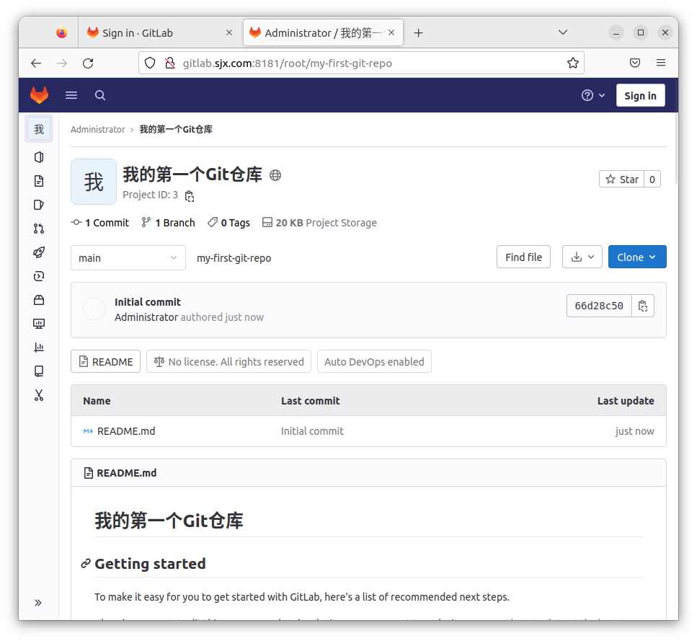Screen dimensions: 697x641
Task: Open the hamburger main menu in GitLab header
Action: point(71,95)
